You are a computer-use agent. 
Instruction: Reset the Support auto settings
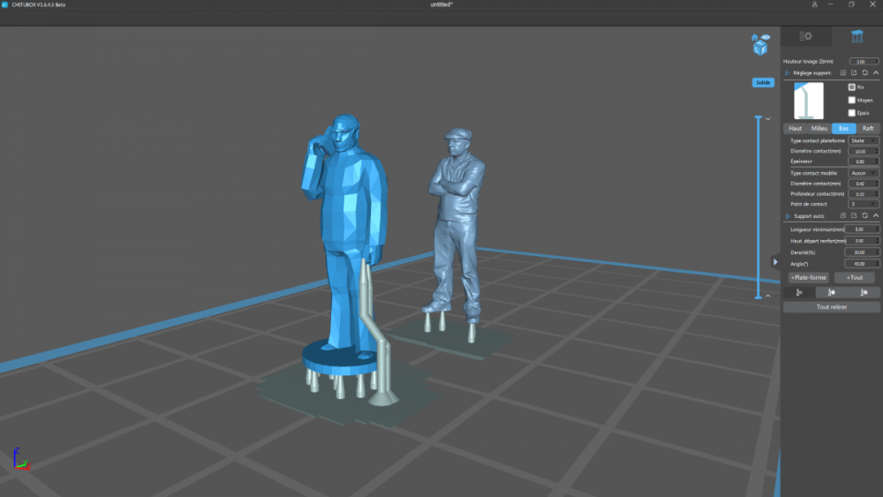pyautogui.click(x=865, y=215)
